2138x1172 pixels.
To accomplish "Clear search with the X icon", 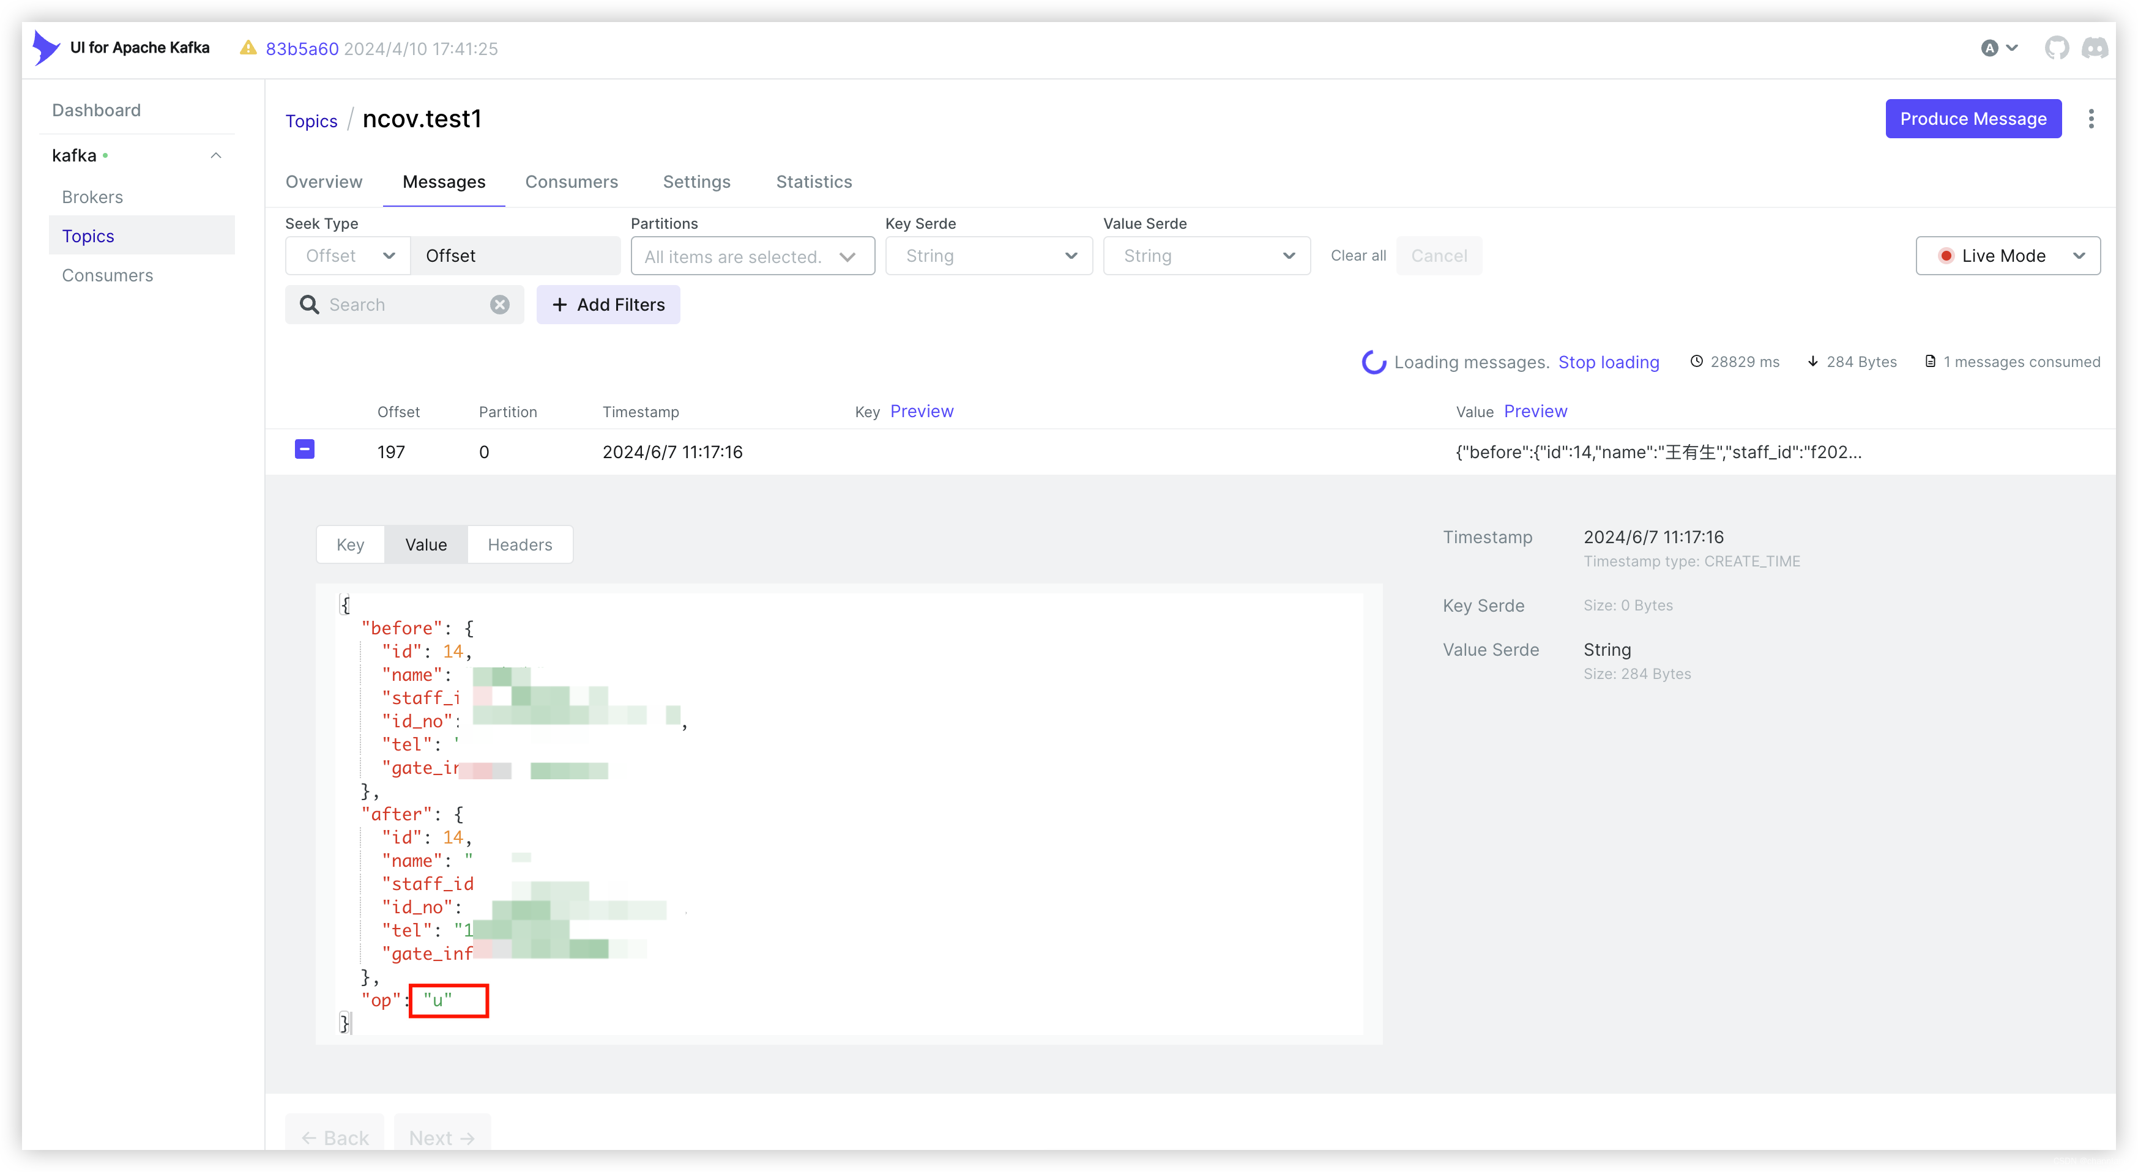I will point(499,305).
